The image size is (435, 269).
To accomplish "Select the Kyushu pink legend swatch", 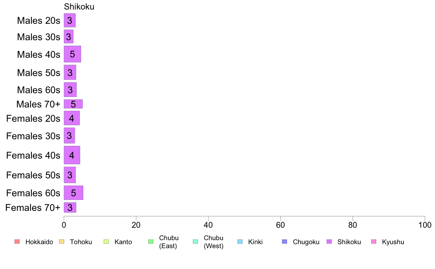I will (374, 242).
